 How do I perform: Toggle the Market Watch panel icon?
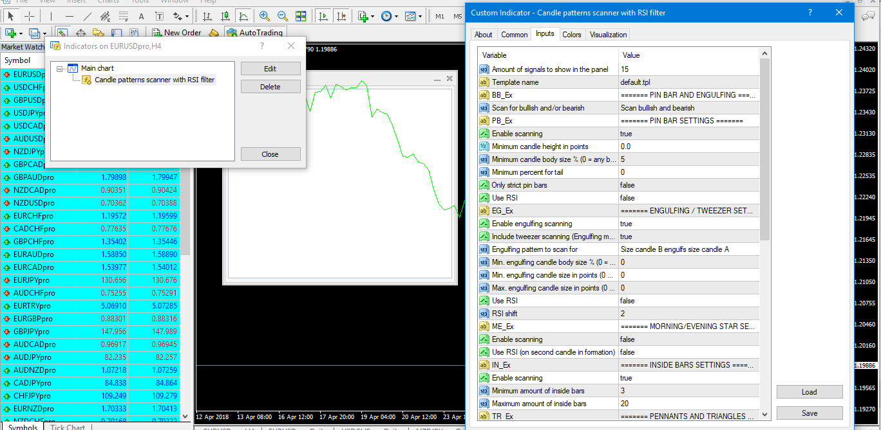point(62,33)
